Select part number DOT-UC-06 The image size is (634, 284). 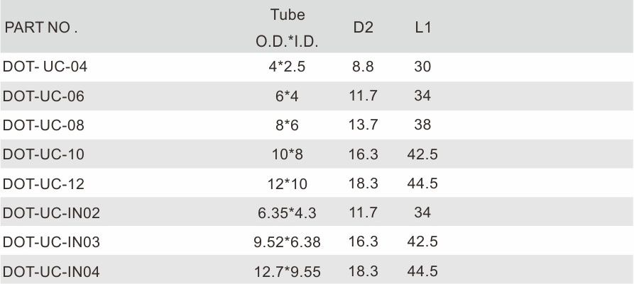tap(43, 96)
